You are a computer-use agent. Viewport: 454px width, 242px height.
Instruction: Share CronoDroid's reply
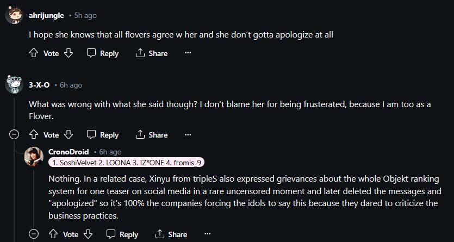coord(171,234)
